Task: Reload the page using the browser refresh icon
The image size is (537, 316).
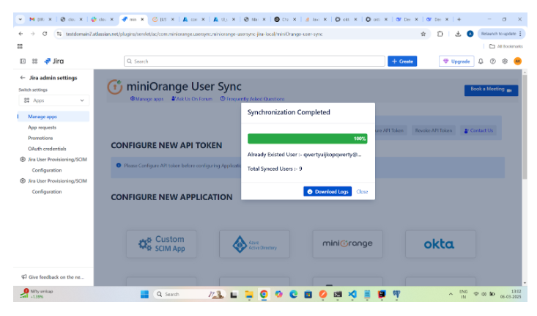Action: point(45,34)
